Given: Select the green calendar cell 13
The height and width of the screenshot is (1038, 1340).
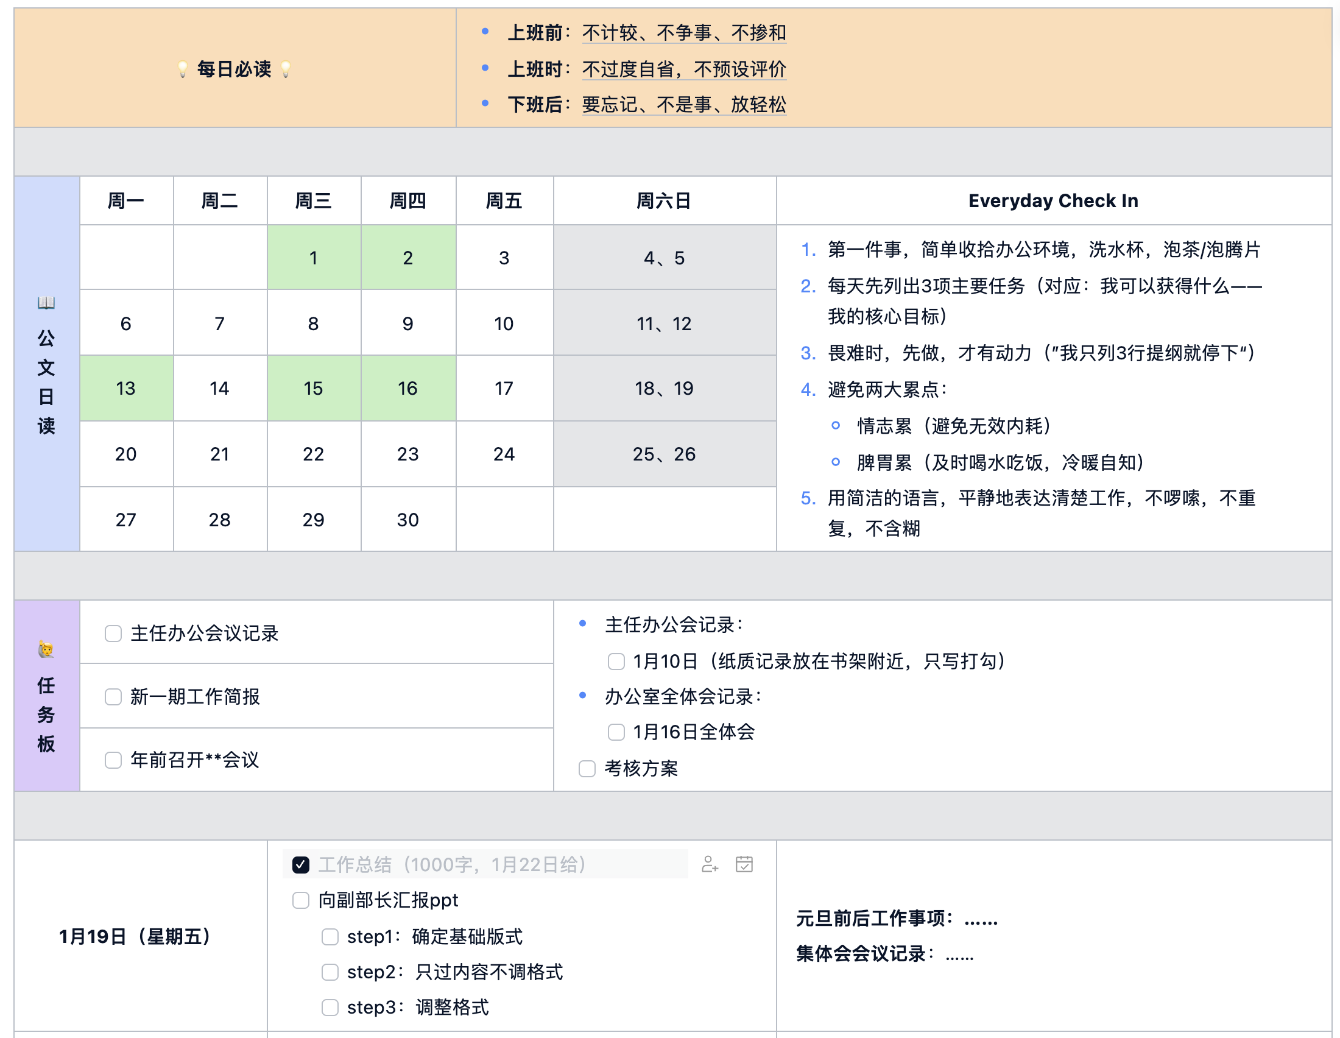Looking at the screenshot, I should [126, 388].
